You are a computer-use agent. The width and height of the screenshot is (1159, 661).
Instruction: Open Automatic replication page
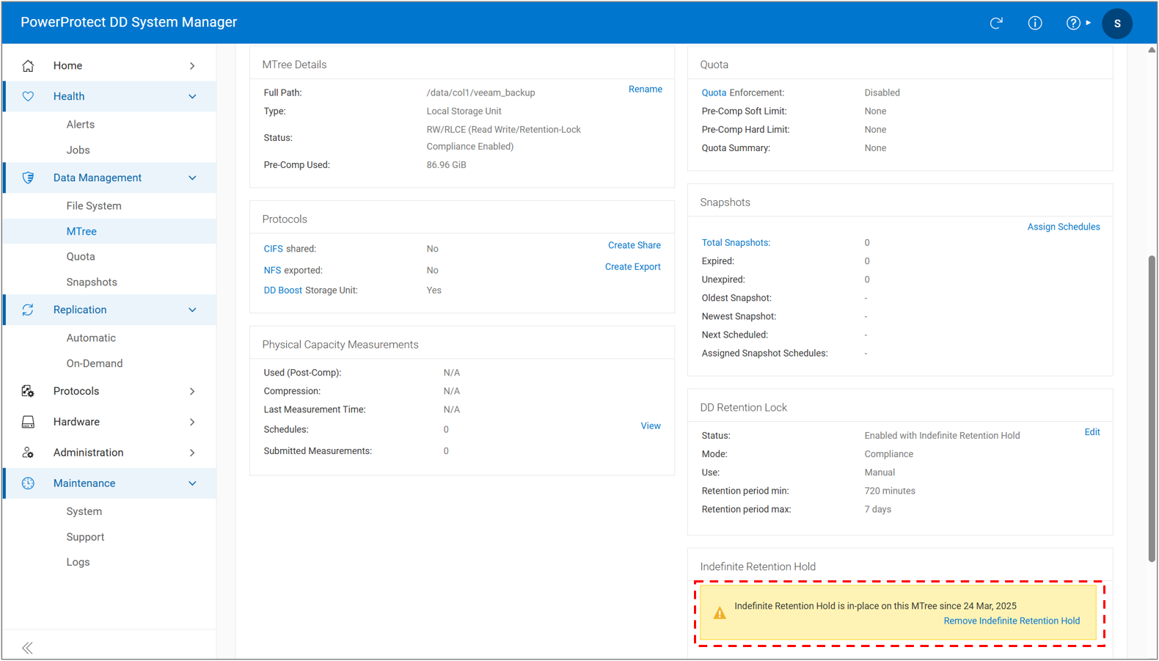click(91, 338)
